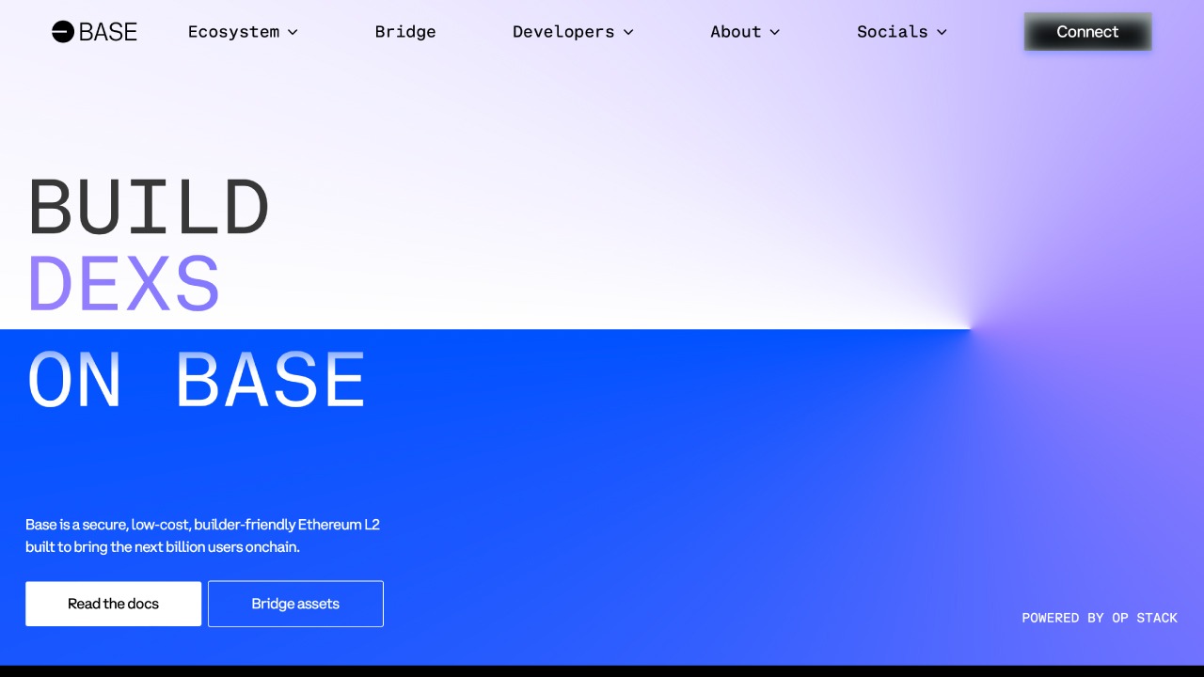Expand the About chevron arrow
Screen dimensions: 1204x677
click(774, 32)
